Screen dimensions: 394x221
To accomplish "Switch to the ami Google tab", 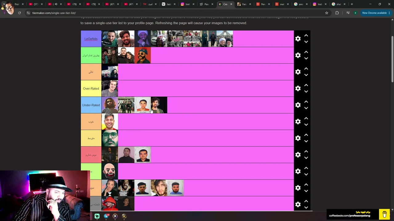I will click(x=300, y=4).
